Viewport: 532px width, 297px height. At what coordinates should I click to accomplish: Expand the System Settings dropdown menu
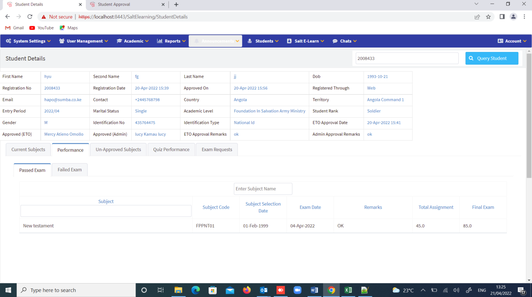click(x=28, y=41)
